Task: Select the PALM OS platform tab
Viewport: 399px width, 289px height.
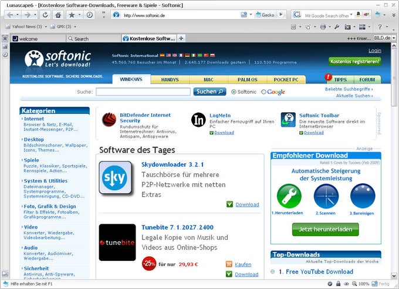Action: pos(248,79)
